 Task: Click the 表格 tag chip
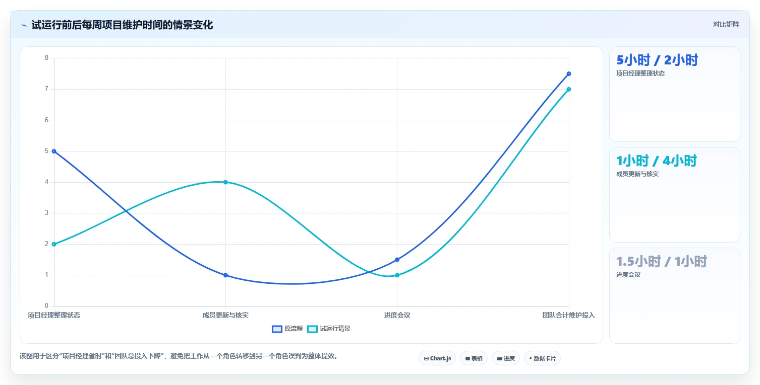point(474,358)
